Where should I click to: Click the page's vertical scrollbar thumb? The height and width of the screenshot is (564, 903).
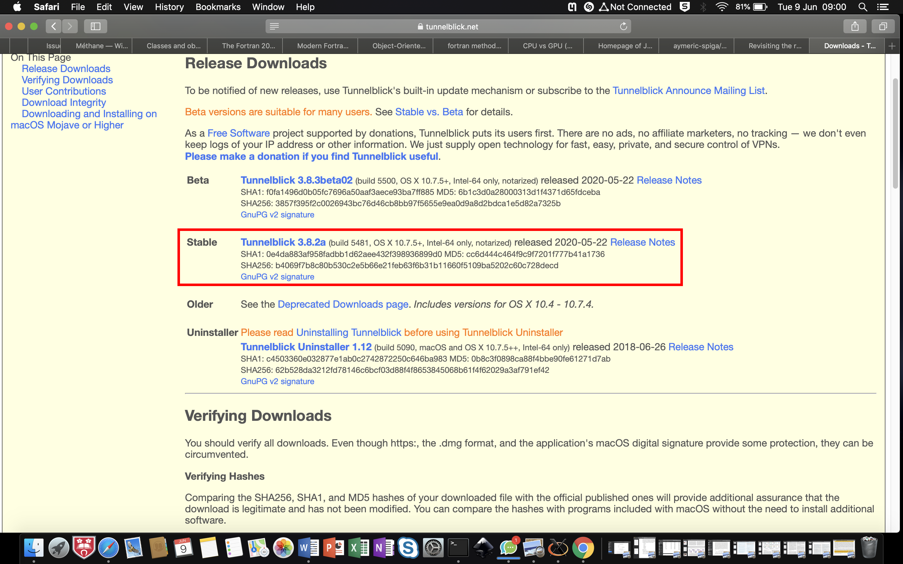click(895, 133)
